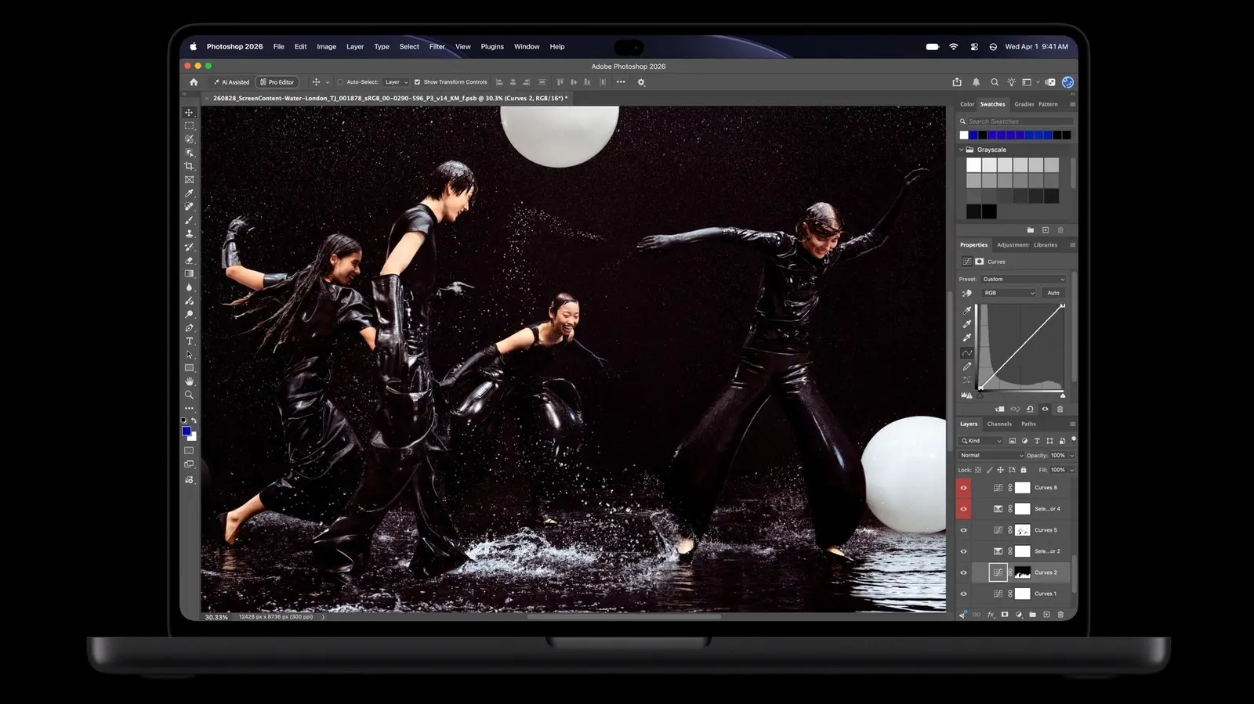Viewport: 1254px width, 704px height.
Task: Open the Normal blend mode dropdown
Action: point(991,455)
